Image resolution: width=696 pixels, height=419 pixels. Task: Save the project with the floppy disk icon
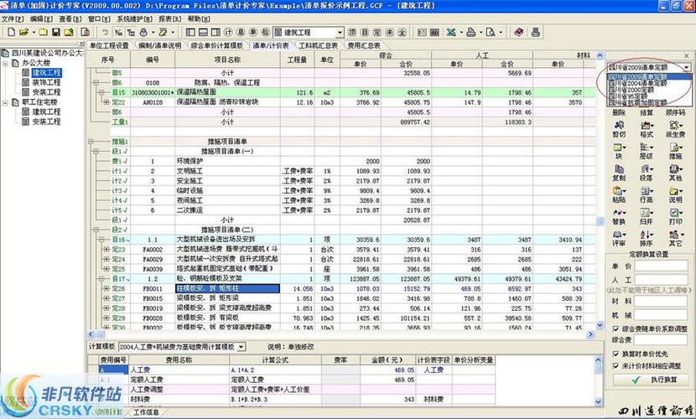click(56, 33)
